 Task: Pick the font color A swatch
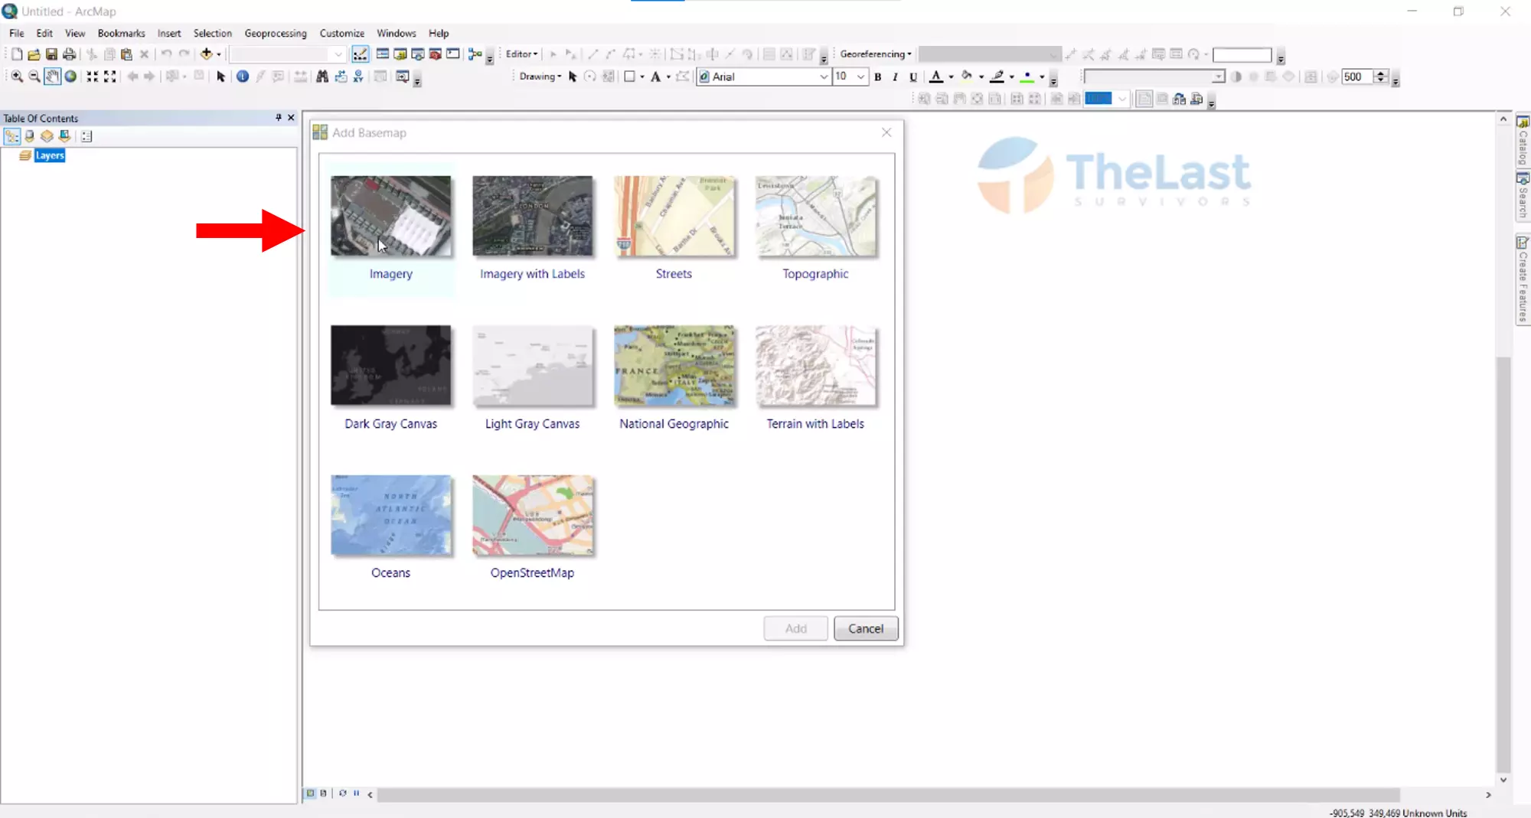(x=935, y=77)
